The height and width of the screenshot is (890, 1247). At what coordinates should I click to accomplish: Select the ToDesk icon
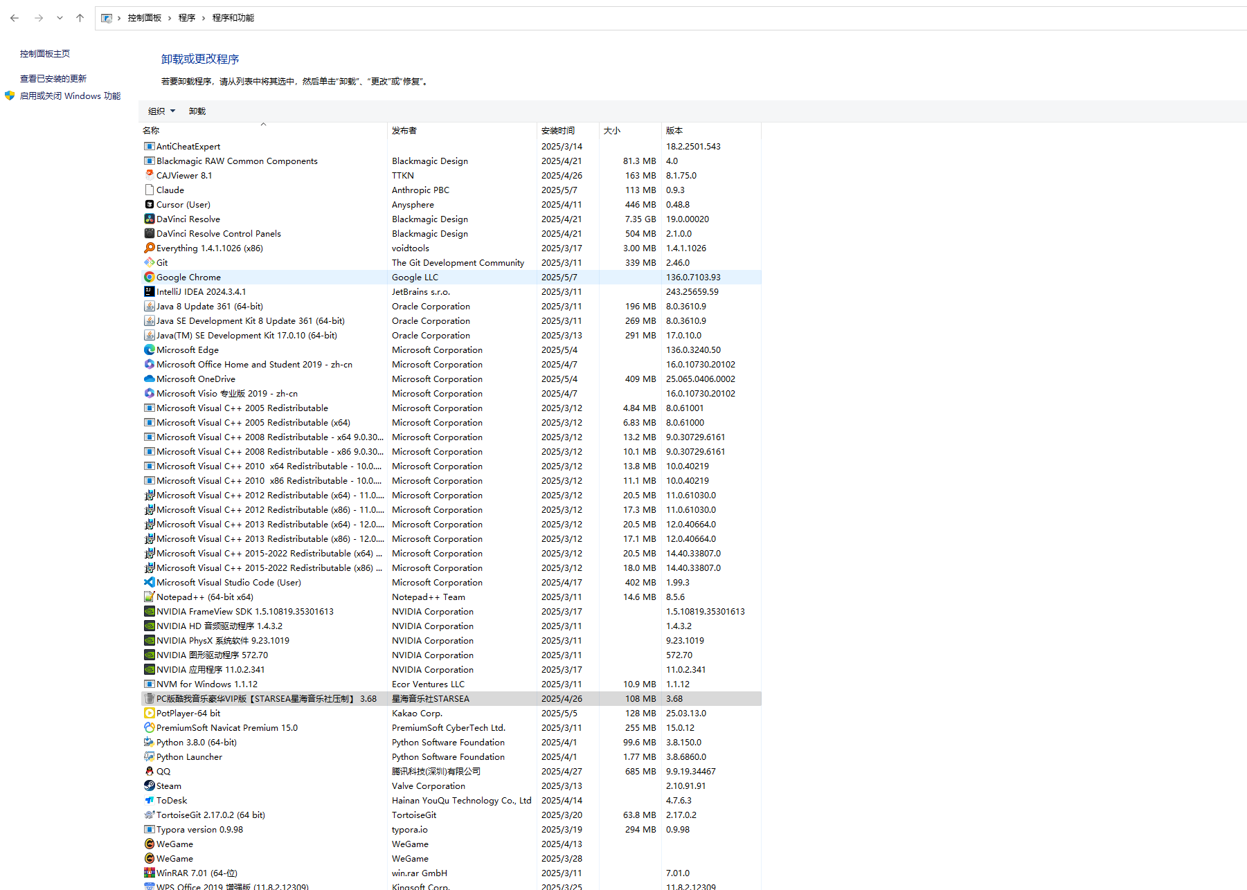coord(149,800)
